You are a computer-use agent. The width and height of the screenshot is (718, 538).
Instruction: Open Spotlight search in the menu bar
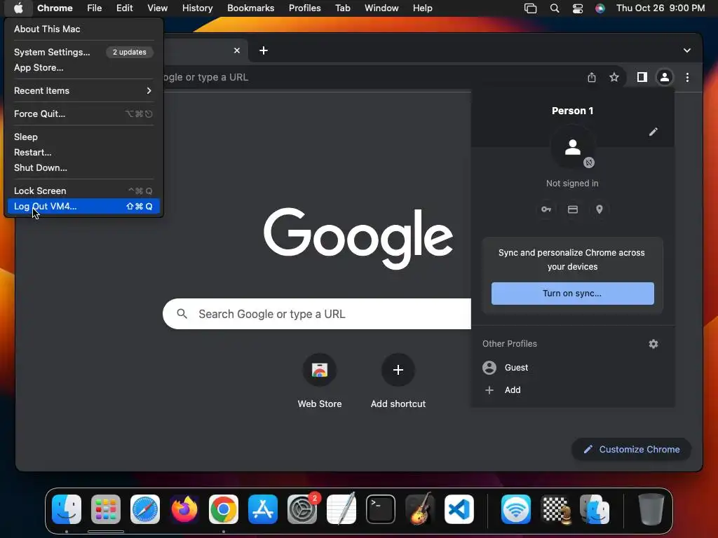point(554,8)
